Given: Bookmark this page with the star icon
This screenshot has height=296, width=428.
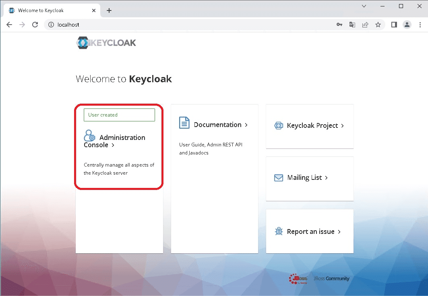Looking at the screenshot, I should (x=378, y=25).
